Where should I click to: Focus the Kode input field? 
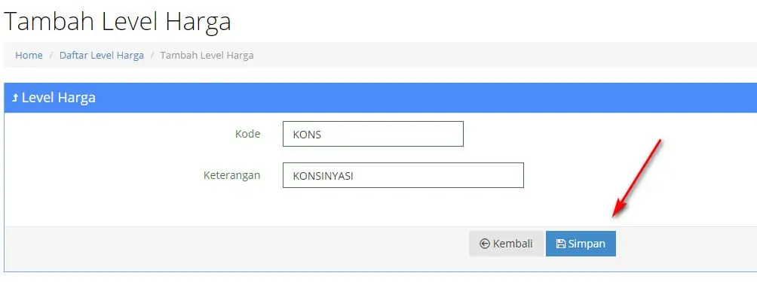pyautogui.click(x=373, y=134)
